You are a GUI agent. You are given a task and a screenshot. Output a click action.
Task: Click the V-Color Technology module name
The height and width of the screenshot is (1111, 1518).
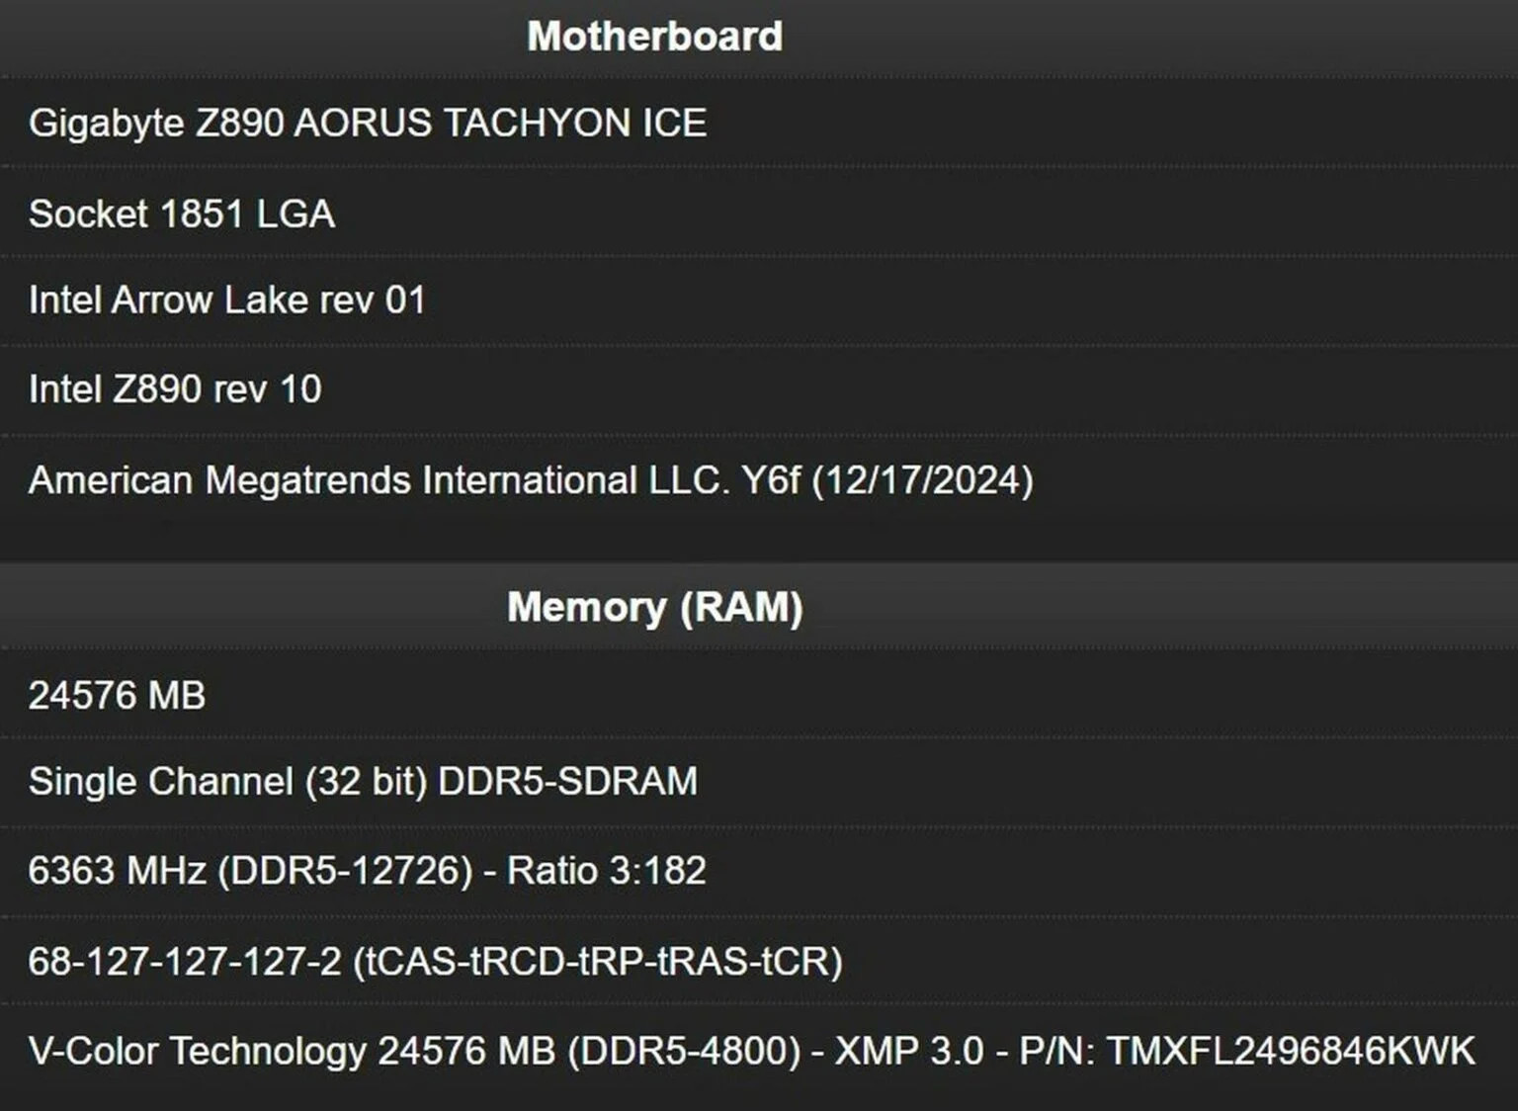click(198, 1051)
